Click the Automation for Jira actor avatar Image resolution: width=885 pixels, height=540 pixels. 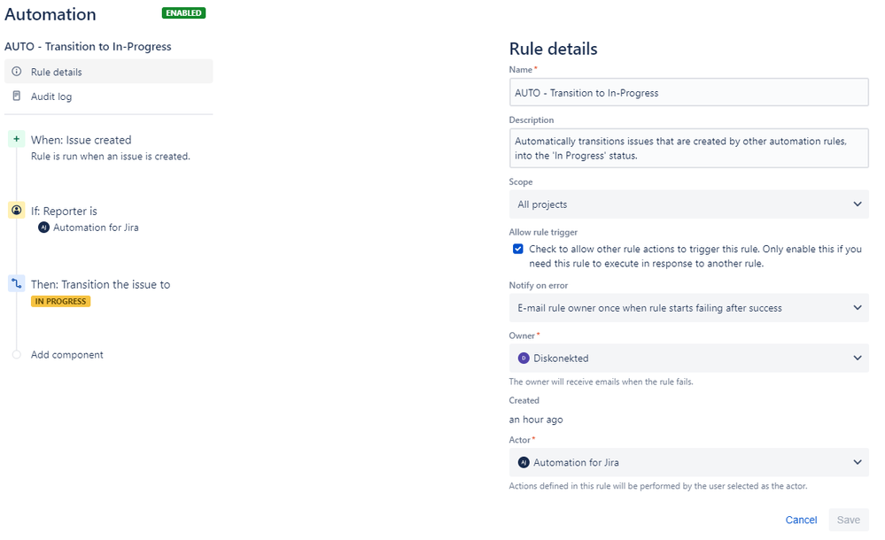524,462
